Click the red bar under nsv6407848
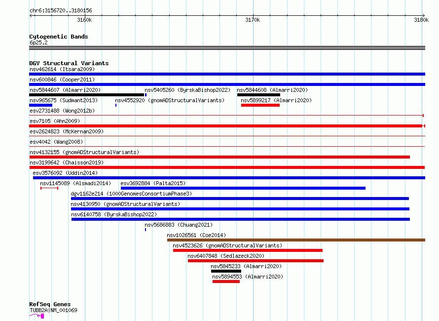The image size is (439, 321). pyautogui.click(x=256, y=261)
